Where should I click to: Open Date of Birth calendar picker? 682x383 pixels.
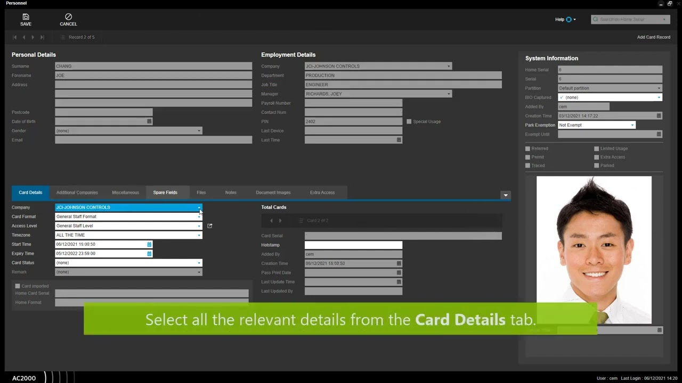(x=149, y=122)
